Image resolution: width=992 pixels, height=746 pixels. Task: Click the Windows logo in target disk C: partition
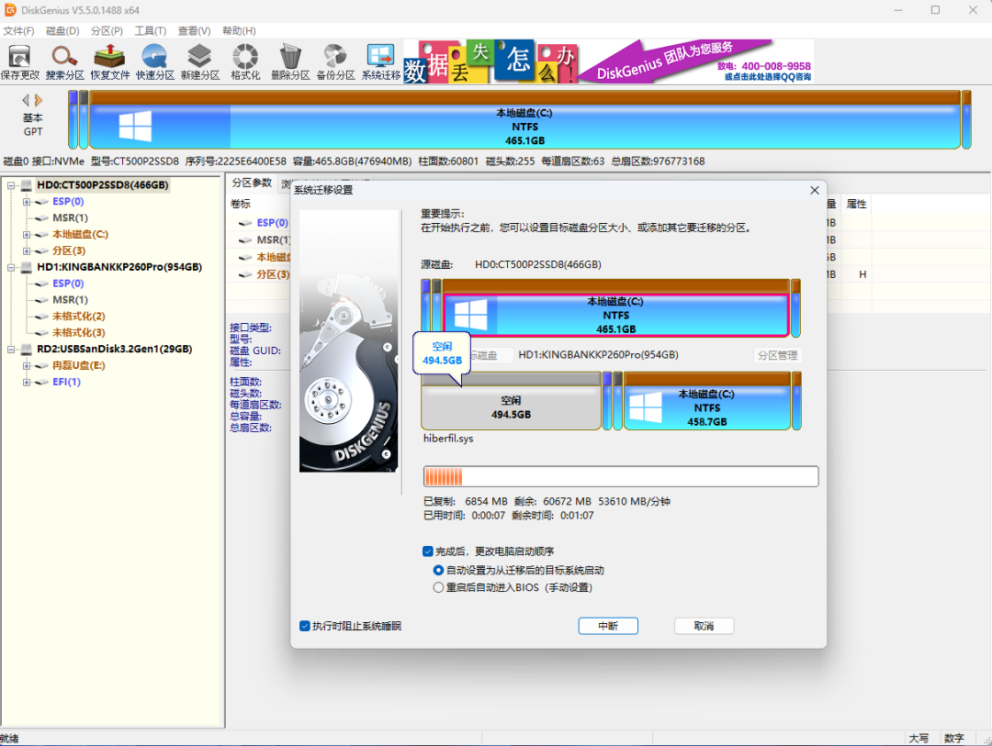[x=646, y=407]
